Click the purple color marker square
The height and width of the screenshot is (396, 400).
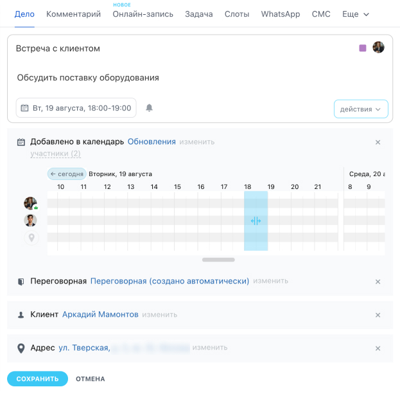(x=363, y=48)
